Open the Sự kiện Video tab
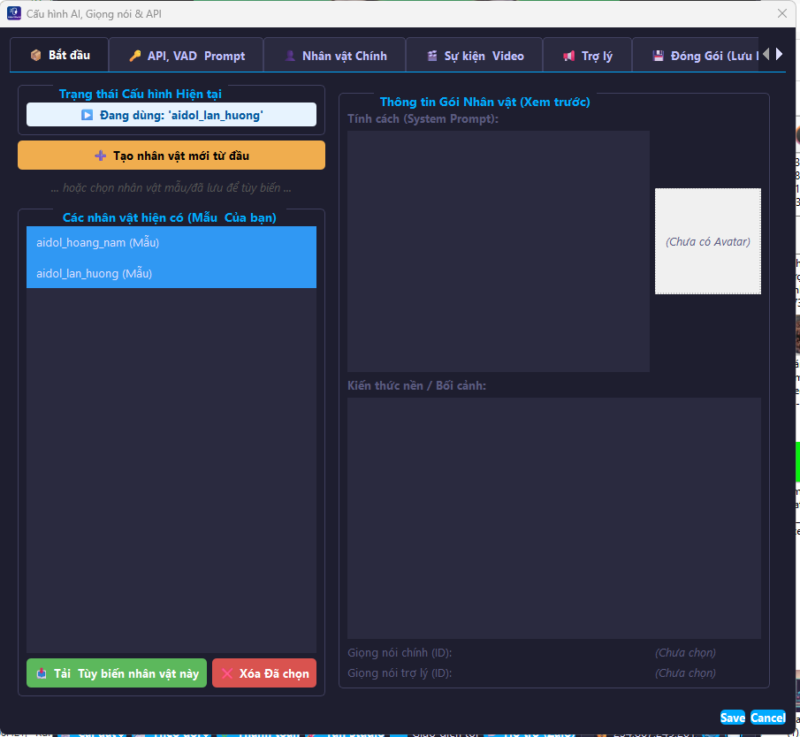This screenshot has width=800, height=737. coord(474,56)
